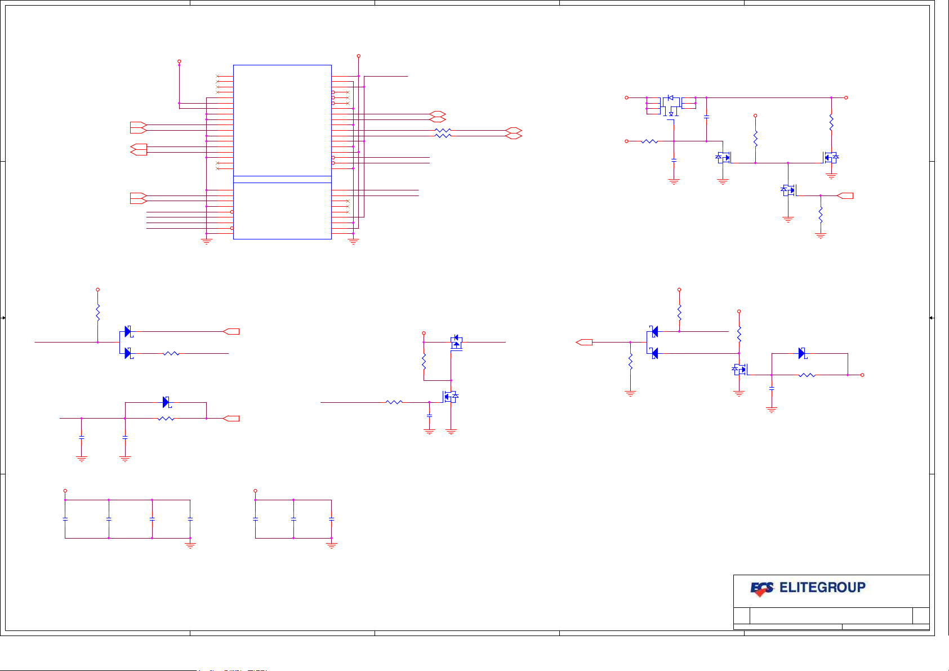
Task: Select the lower section of the IC block
Action: tap(282, 211)
